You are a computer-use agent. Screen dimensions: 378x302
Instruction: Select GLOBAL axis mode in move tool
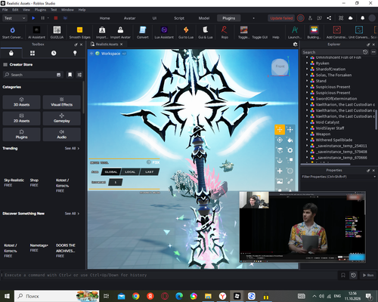coord(111,172)
